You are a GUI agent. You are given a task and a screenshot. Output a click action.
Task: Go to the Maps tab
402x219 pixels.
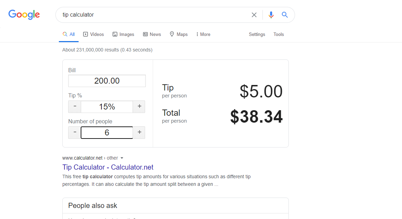[179, 35]
